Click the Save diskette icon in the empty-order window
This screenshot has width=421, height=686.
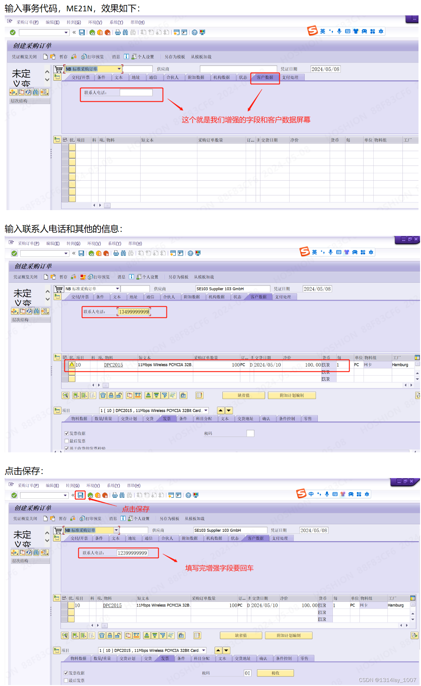tap(82, 32)
